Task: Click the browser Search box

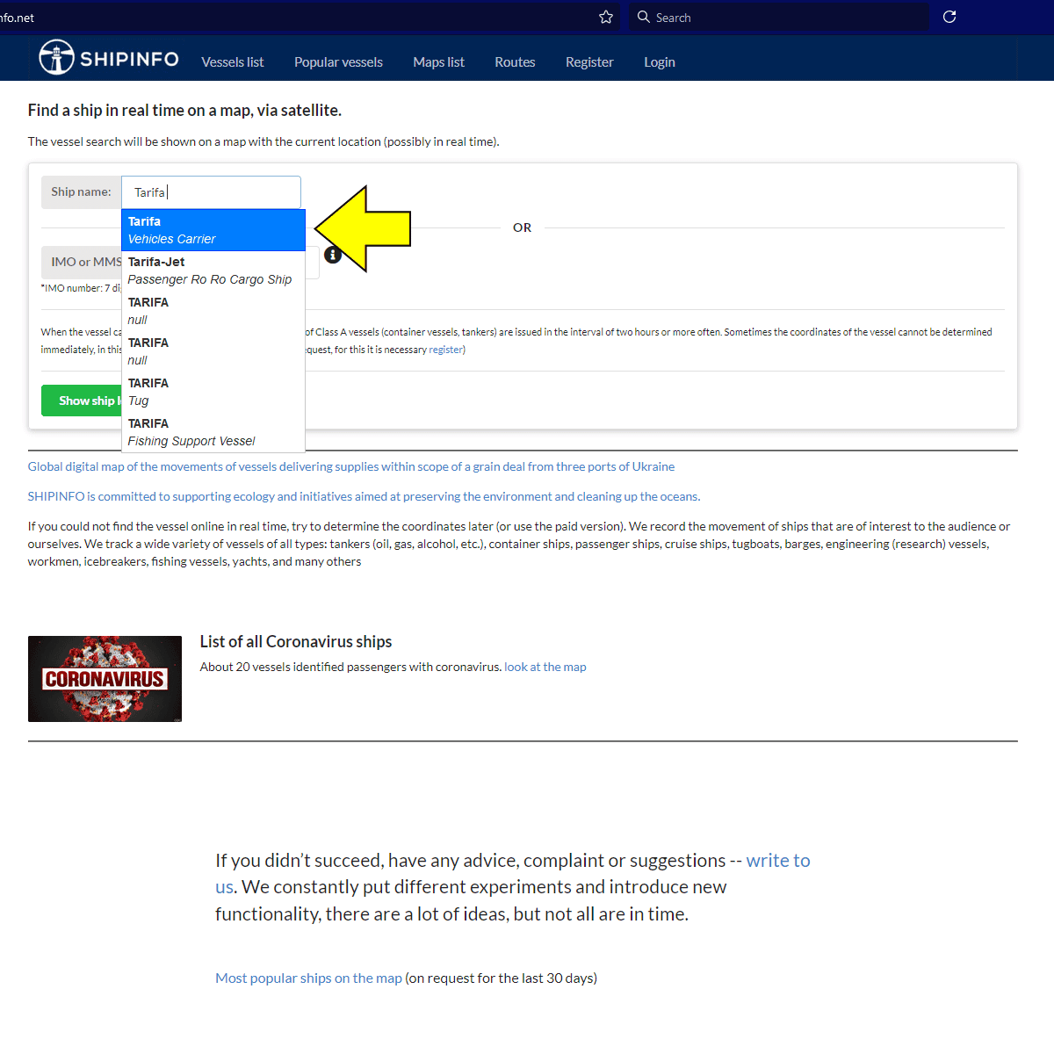Action: (778, 17)
